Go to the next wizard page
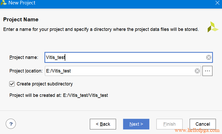The width and height of the screenshot is (222, 134). point(136,124)
